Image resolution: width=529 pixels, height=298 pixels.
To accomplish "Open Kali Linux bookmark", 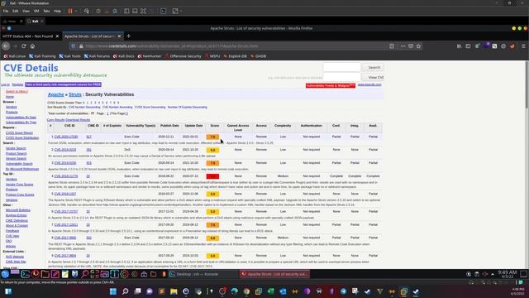I will click(15, 56).
